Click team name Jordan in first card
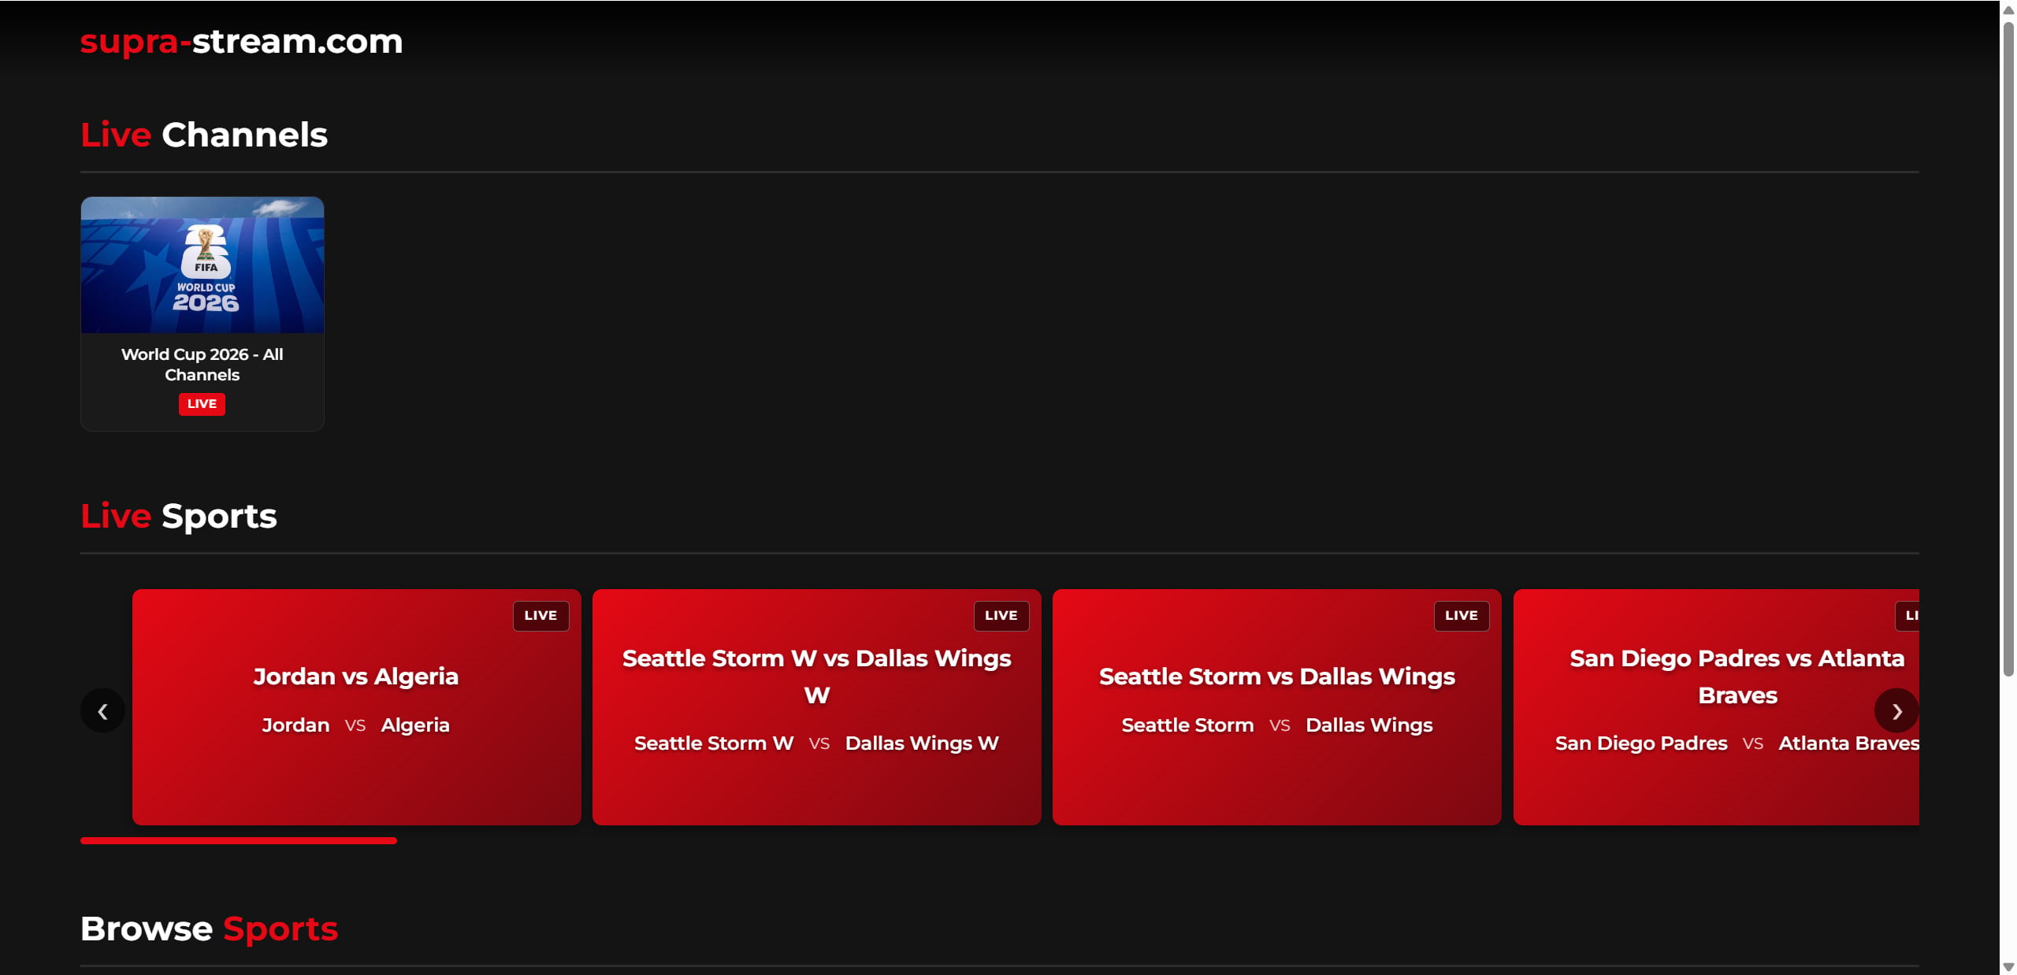2017x975 pixels. click(295, 725)
